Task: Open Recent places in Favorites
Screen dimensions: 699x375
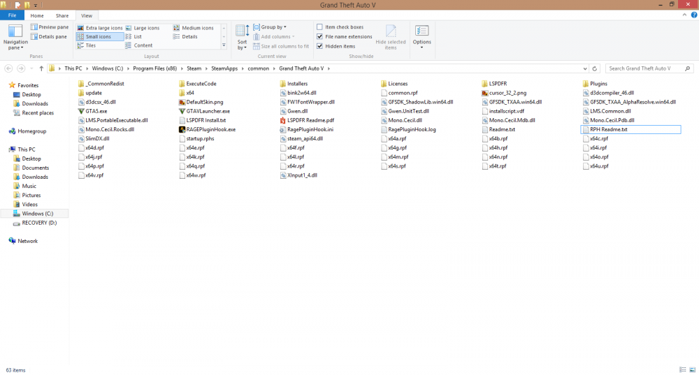Action: pos(38,113)
